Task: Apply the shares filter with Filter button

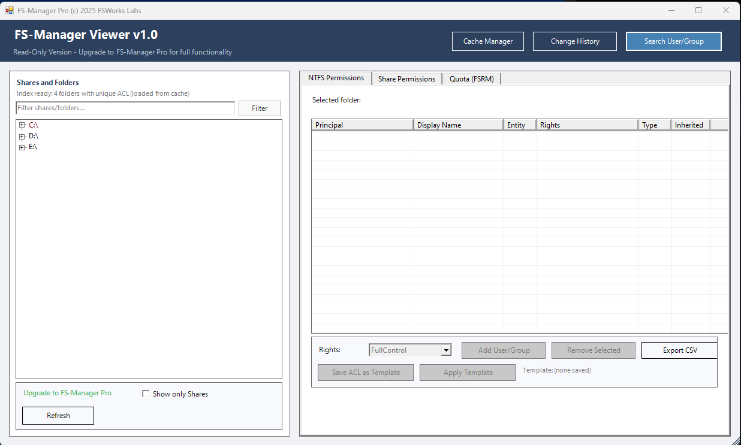Action: [x=259, y=108]
